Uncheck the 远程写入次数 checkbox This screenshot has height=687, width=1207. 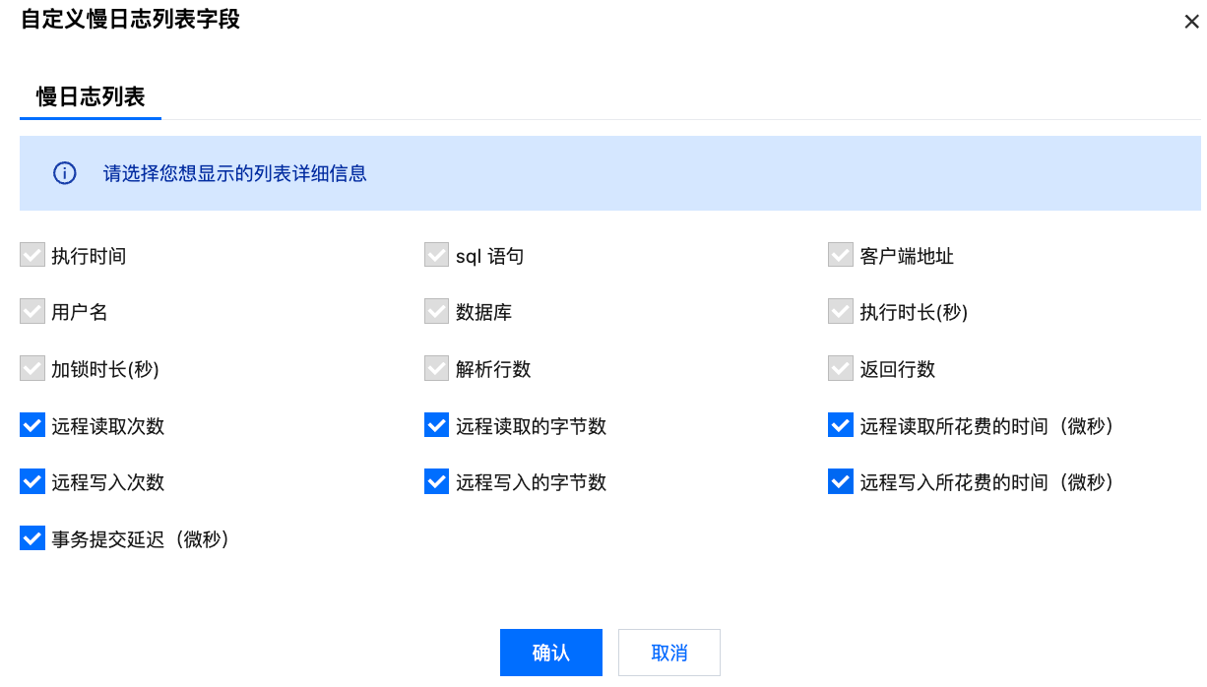[32, 482]
